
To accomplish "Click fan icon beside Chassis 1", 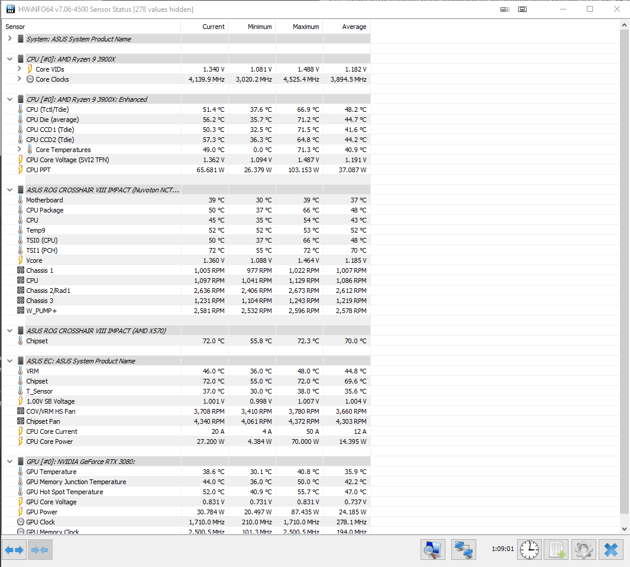I will [x=21, y=270].
